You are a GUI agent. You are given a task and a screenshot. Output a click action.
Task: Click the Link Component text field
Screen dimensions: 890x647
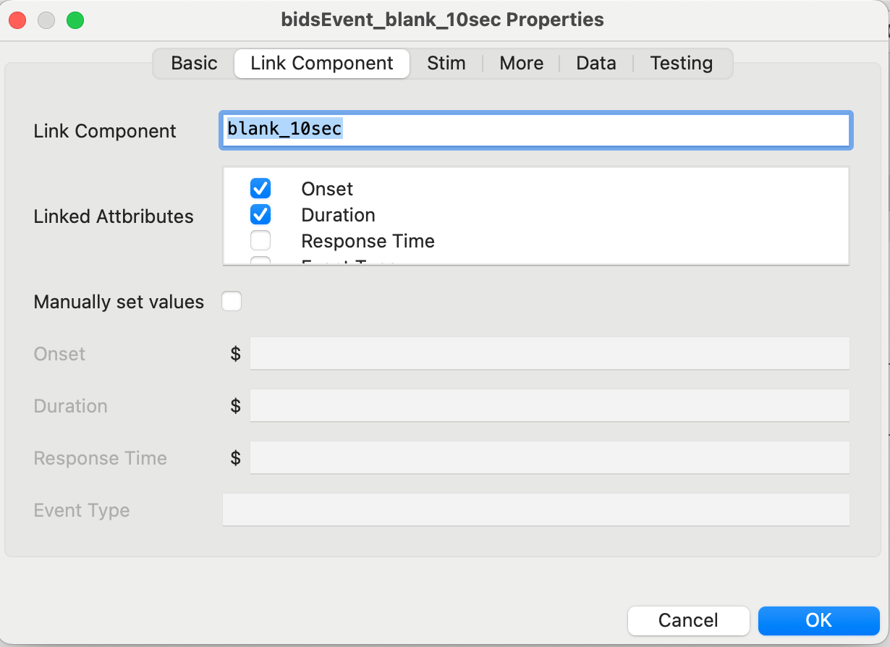point(536,130)
